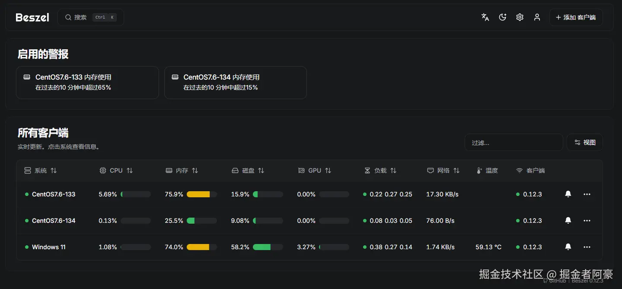
Task: Sort table by the 磁盘 column
Action: (x=248, y=170)
